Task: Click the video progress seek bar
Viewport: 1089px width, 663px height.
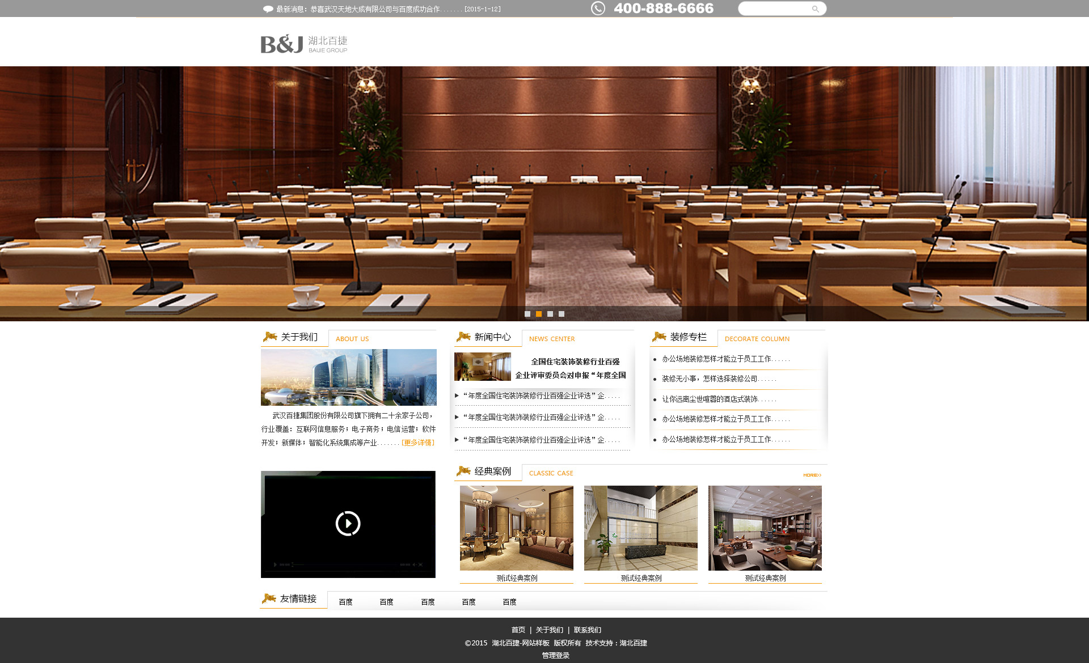Action: click(x=346, y=564)
